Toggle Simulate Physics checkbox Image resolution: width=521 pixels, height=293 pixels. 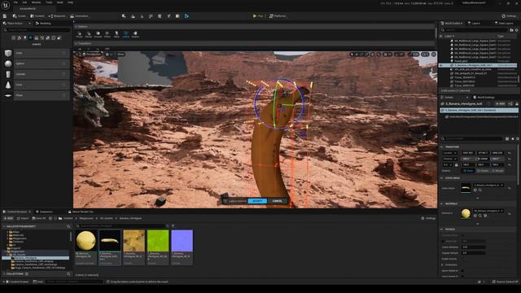[x=463, y=235]
